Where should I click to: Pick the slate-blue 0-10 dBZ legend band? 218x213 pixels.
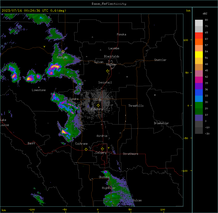[199, 118]
